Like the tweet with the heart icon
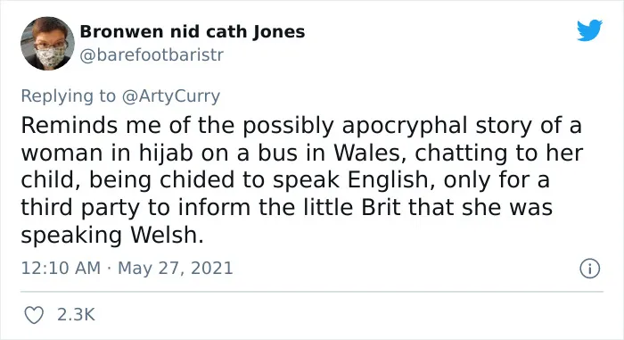The image size is (624, 340). [34, 315]
